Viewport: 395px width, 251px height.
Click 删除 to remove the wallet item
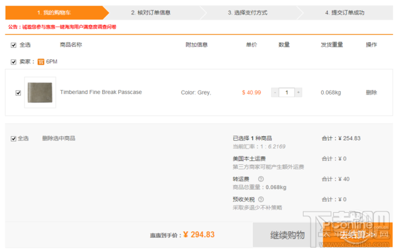tap(371, 92)
